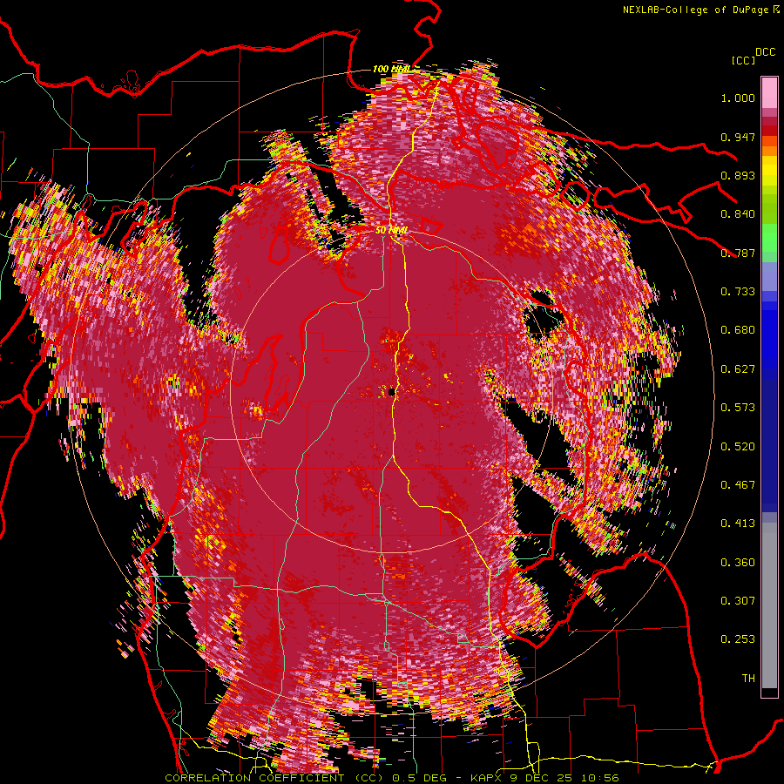The width and height of the screenshot is (784, 784).
Task: Click the 0.360 scale value
Action: click(x=738, y=563)
